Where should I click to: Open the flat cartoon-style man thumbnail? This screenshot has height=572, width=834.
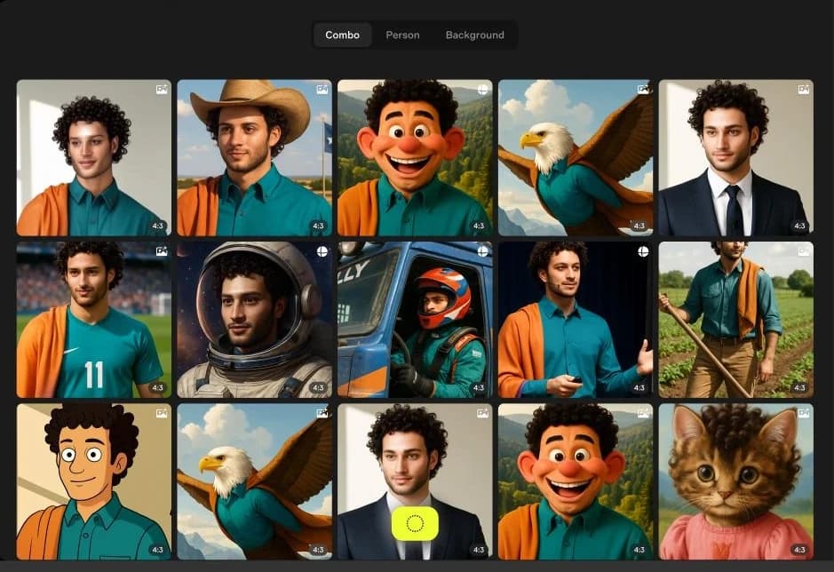click(x=93, y=481)
